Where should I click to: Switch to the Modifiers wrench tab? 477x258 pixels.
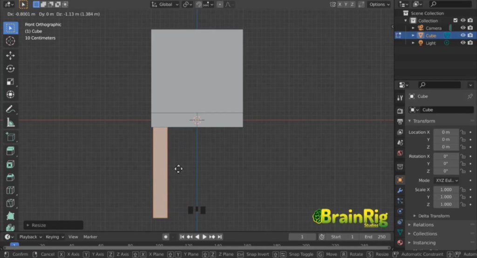coord(400,190)
